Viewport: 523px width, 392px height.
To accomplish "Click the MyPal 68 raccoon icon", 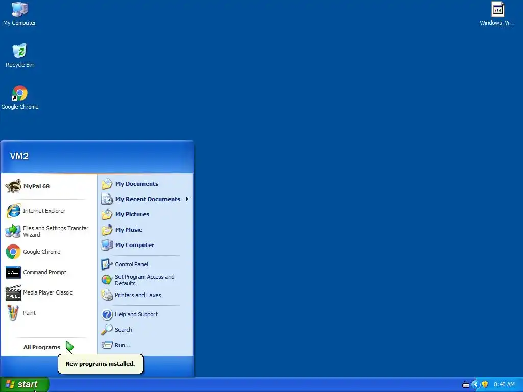I will coord(13,186).
